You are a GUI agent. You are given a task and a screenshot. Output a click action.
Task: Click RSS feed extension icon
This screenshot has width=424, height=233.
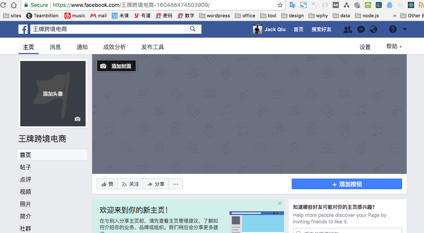(x=421, y=5)
